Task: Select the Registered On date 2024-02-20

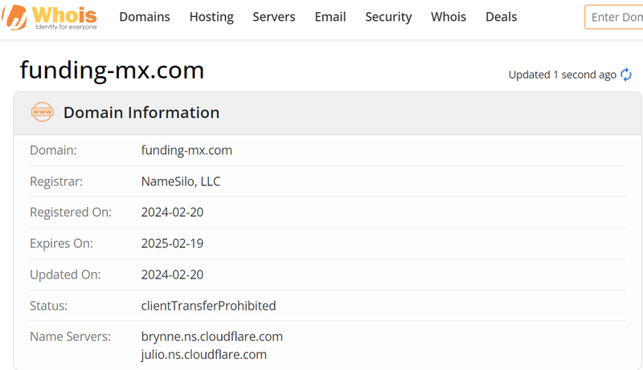Action: click(172, 212)
